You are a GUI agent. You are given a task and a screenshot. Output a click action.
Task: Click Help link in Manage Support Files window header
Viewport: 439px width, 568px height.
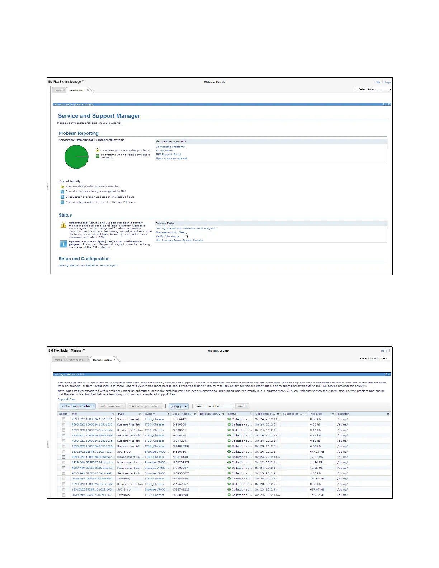(384, 351)
